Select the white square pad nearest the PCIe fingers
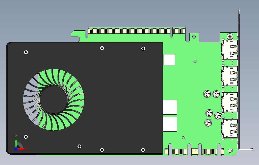 pyautogui.click(x=169, y=60)
